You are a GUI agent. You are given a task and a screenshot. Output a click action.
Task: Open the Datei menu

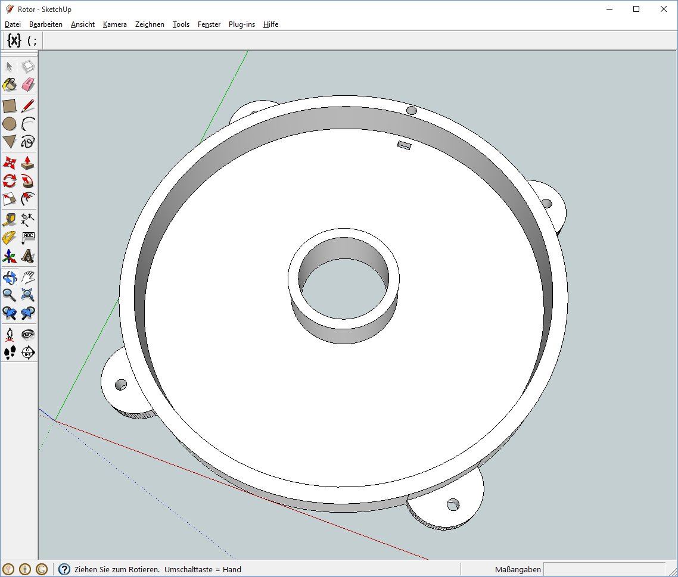coord(13,24)
